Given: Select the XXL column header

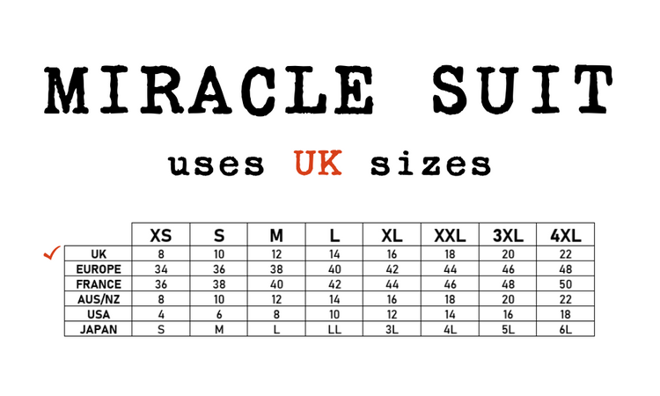Looking at the screenshot, I should 450,235.
